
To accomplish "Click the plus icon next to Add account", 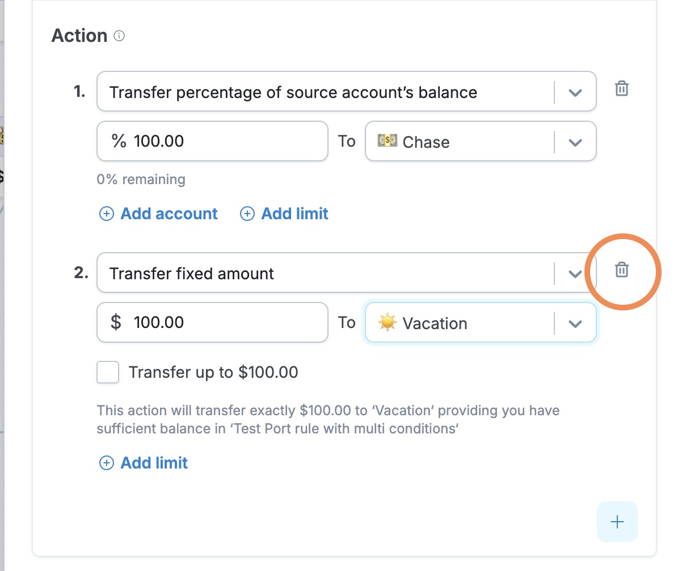I will (x=107, y=214).
